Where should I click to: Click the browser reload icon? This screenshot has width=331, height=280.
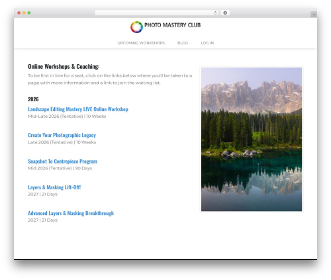(215, 13)
